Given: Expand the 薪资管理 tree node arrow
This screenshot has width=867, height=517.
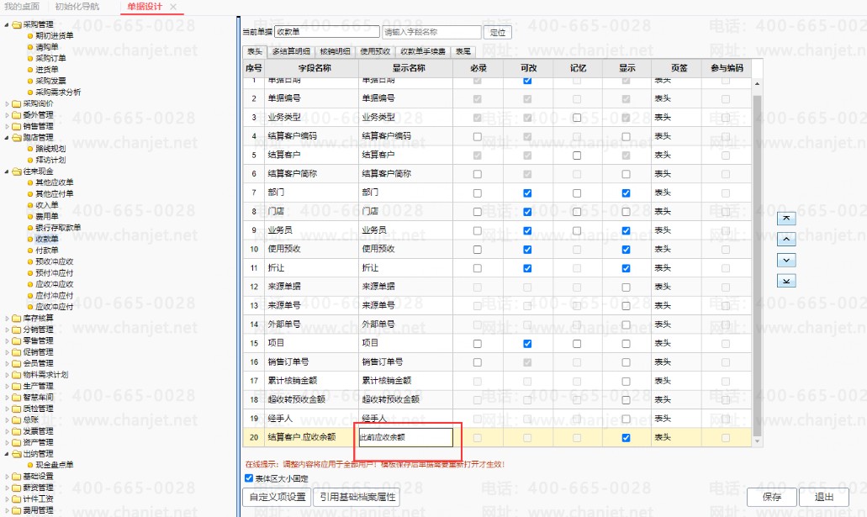Looking at the screenshot, I should click(7, 488).
